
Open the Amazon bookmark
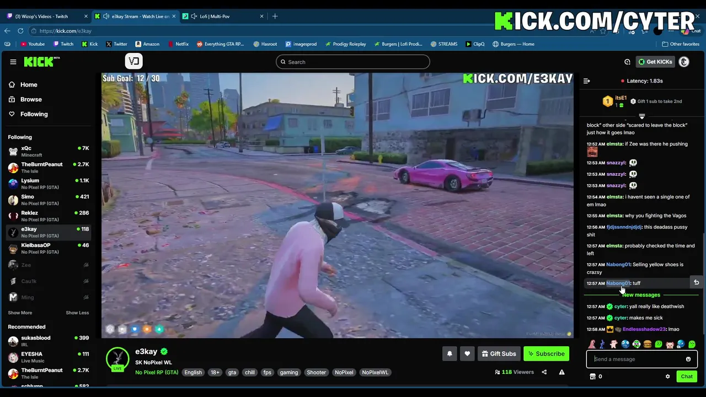click(147, 44)
